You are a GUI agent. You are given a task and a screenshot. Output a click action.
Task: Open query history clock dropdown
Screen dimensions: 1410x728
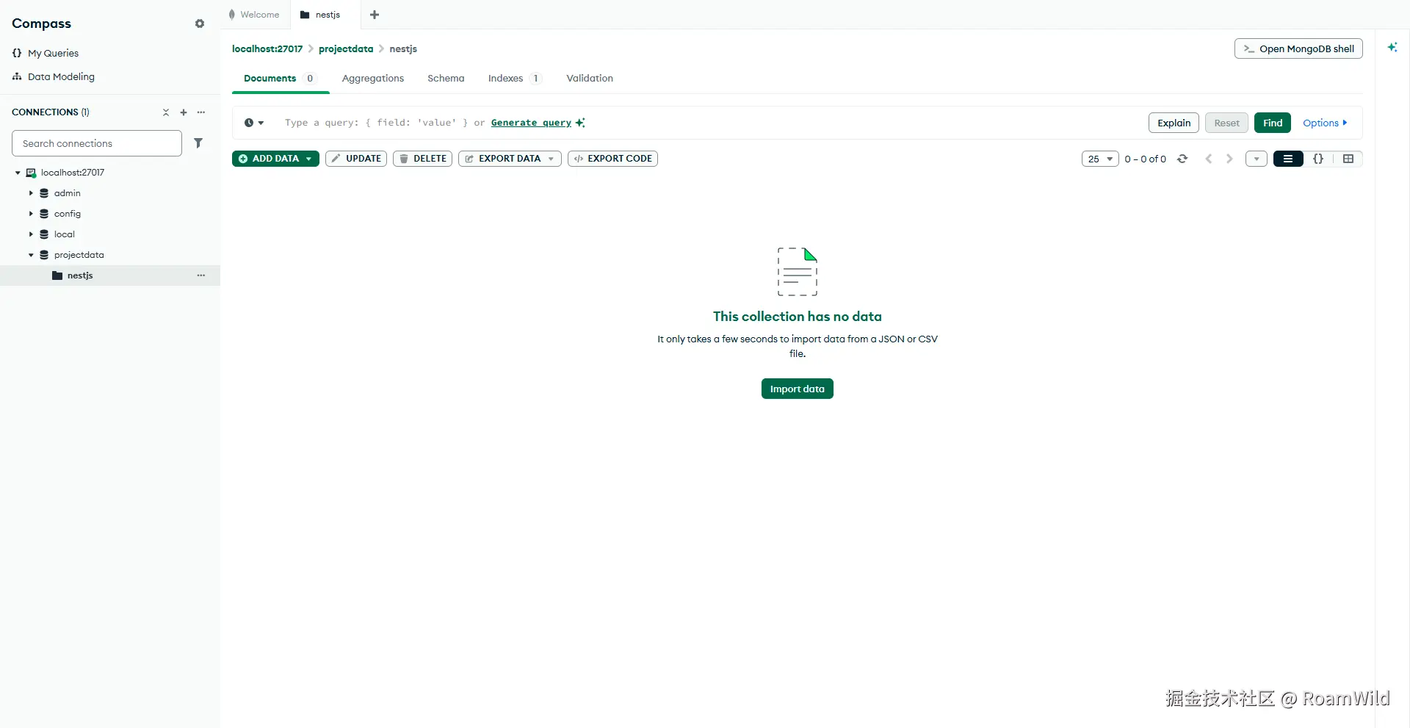tap(254, 123)
